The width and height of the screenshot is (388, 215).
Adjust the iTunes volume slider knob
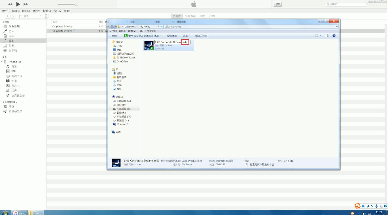(77, 4)
